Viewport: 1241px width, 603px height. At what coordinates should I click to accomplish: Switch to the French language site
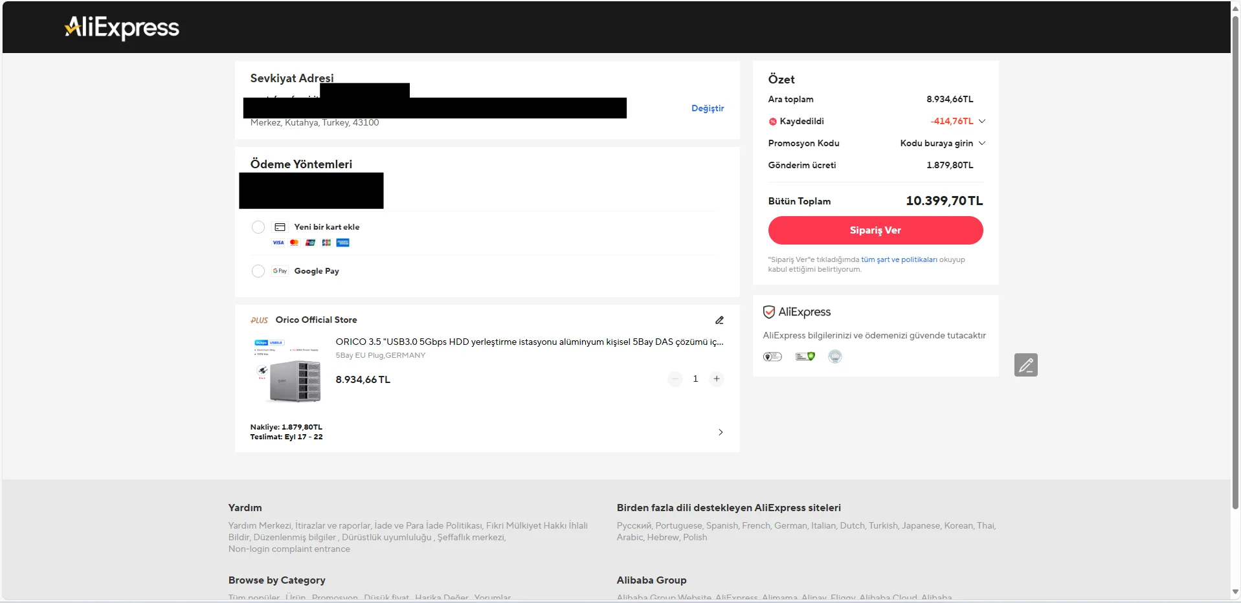(757, 526)
